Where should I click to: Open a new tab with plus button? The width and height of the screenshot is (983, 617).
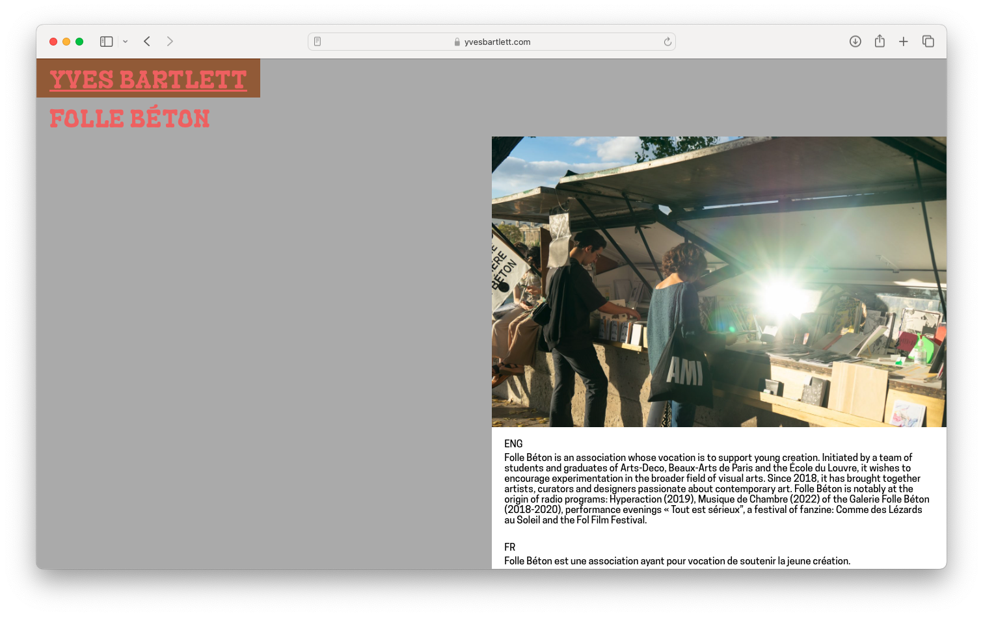[x=904, y=42]
